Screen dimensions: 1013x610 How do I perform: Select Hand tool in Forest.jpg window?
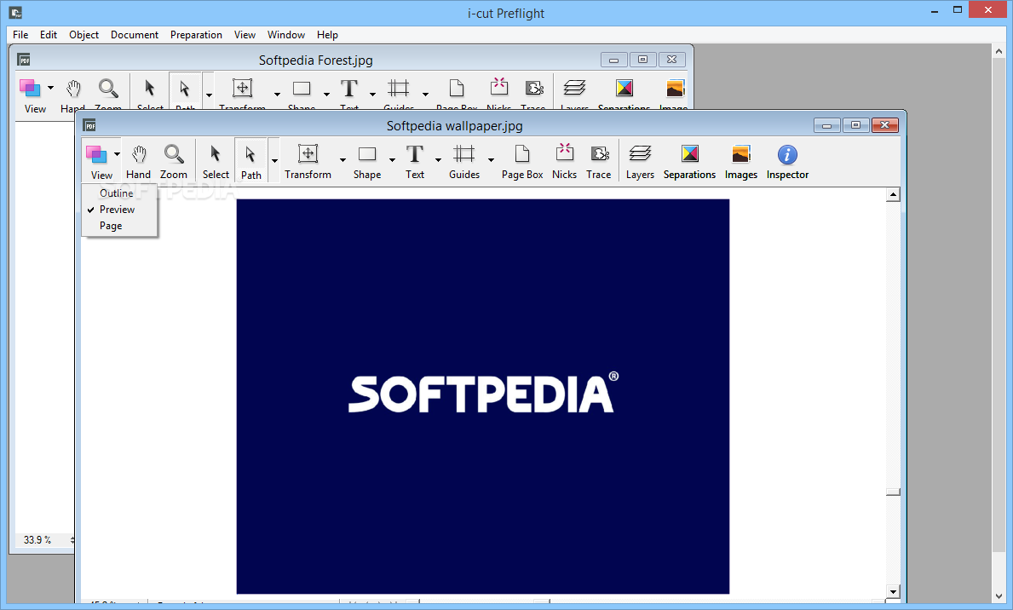[x=73, y=95]
